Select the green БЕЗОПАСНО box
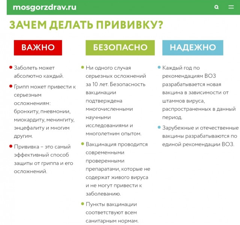The height and width of the screenshot is (225, 240). click(120, 48)
